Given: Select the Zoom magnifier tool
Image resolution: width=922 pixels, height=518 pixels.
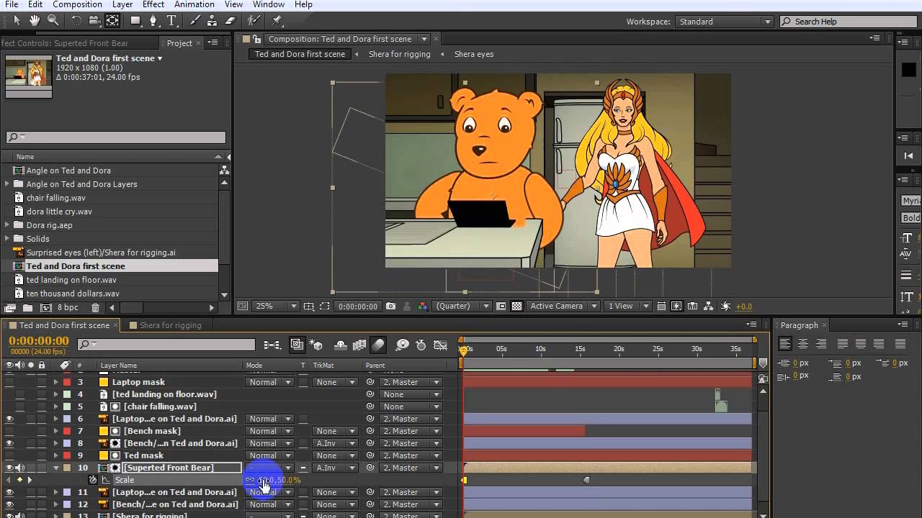Looking at the screenshot, I should pyautogui.click(x=53, y=21).
